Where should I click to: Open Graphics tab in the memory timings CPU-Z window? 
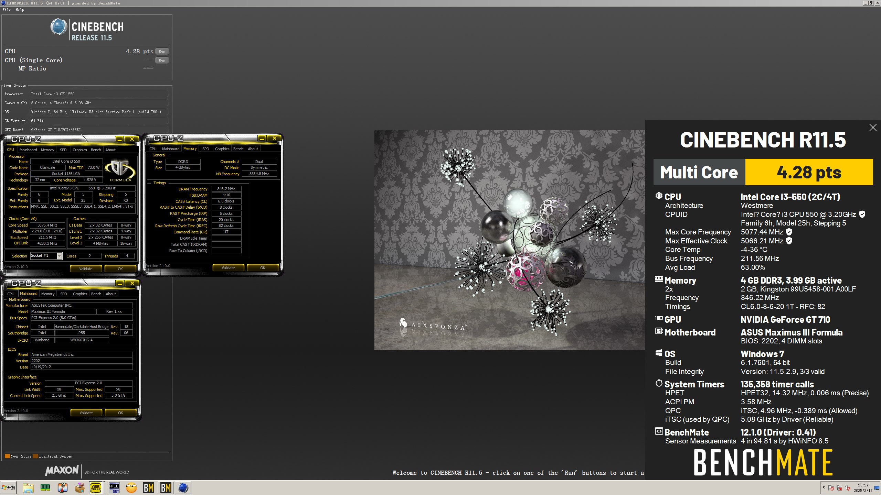coord(222,149)
